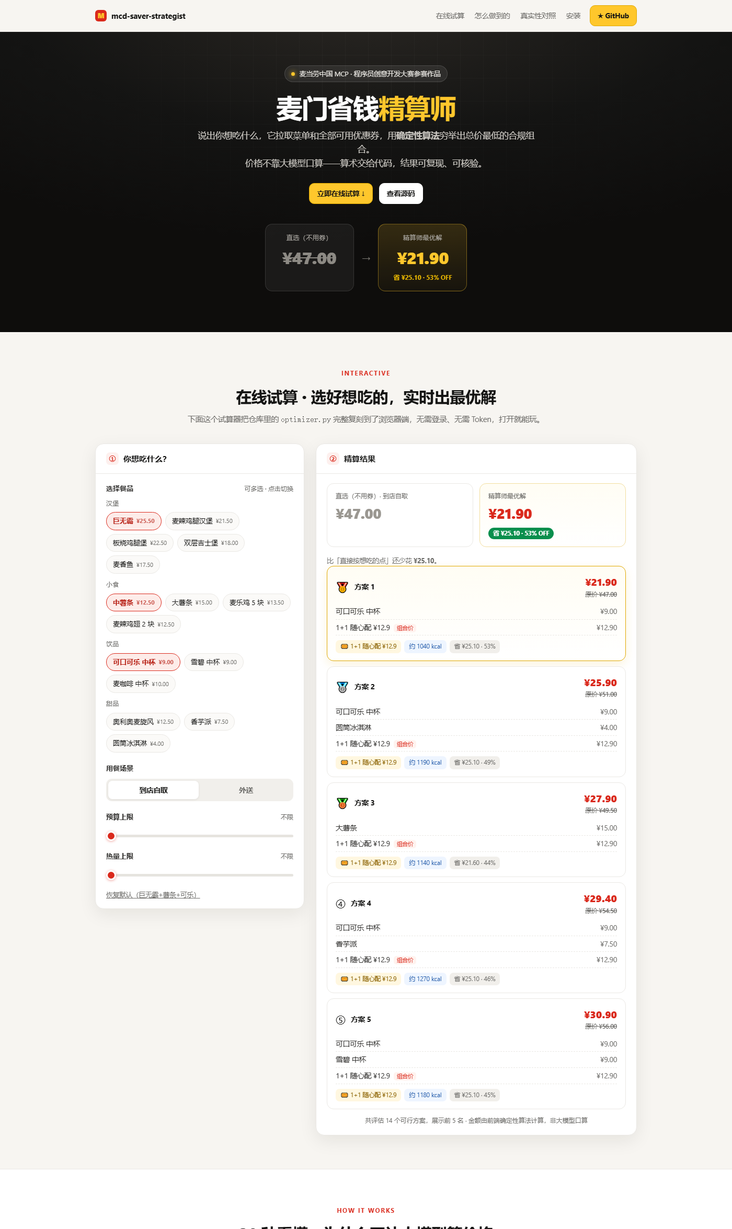Click the 香芋派 row in 方案 4
The height and width of the screenshot is (1229, 732).
click(476, 944)
